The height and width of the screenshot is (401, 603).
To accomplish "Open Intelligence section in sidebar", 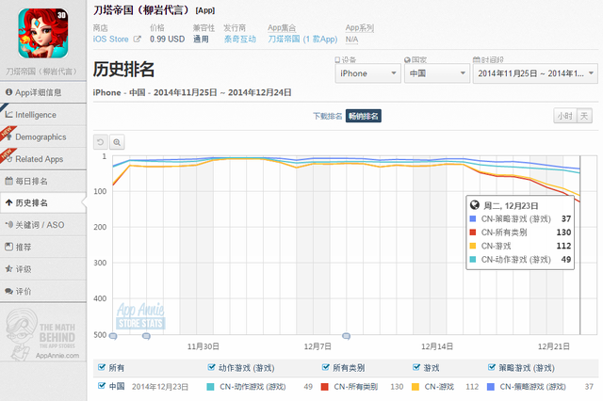I will pos(43,115).
